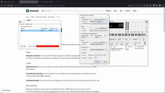Click the Cookie Settings button

(6, 90)
